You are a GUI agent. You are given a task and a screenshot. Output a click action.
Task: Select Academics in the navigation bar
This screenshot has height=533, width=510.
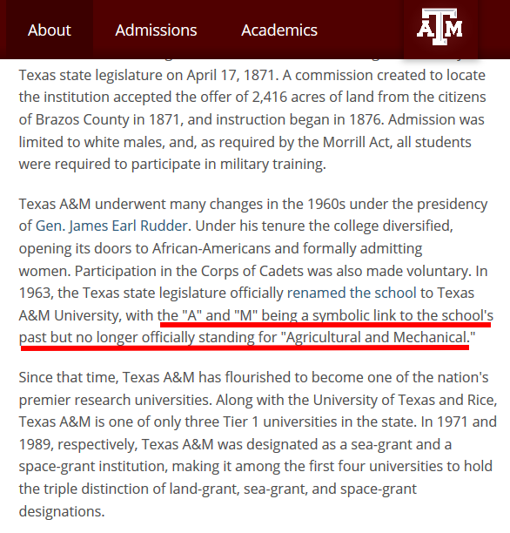tap(279, 30)
